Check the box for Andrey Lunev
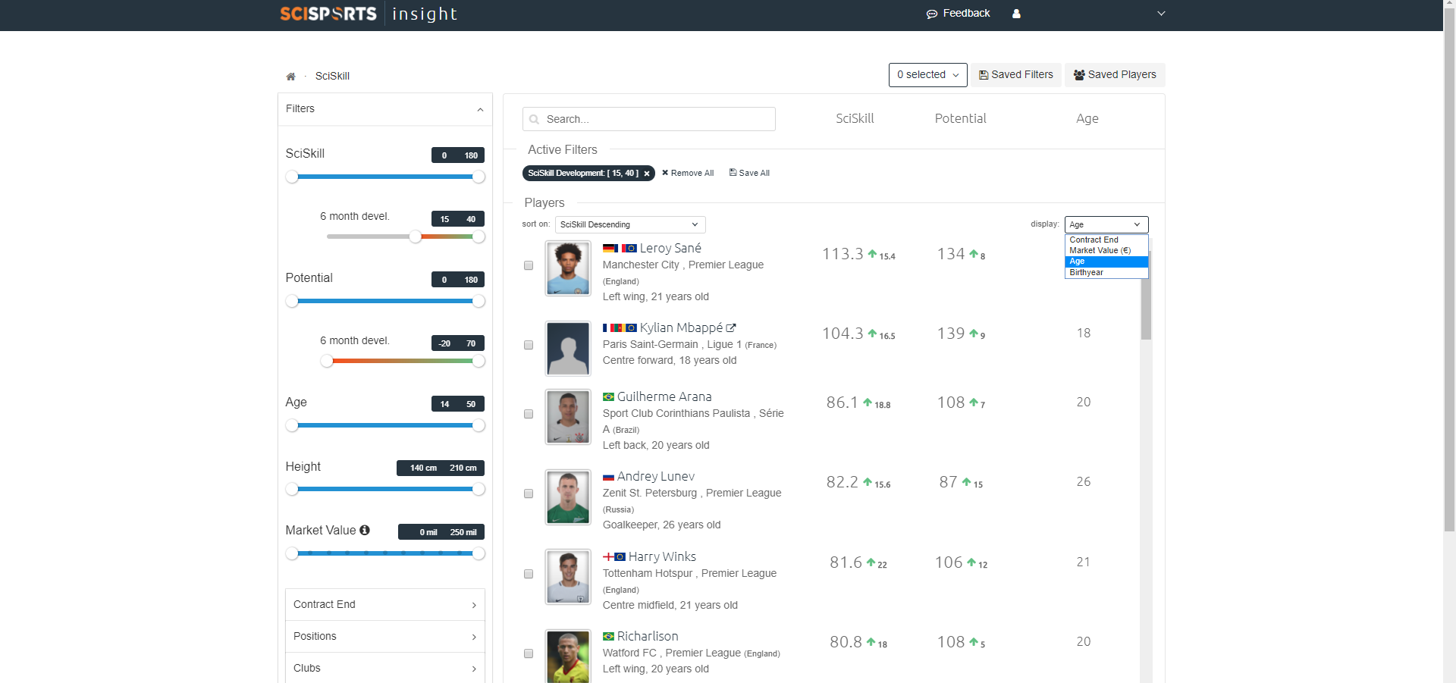This screenshot has width=1456, height=683. (529, 493)
